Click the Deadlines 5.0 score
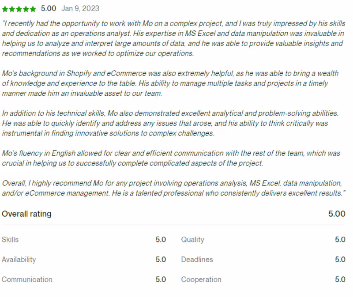This screenshot has width=353, height=298. [340, 260]
